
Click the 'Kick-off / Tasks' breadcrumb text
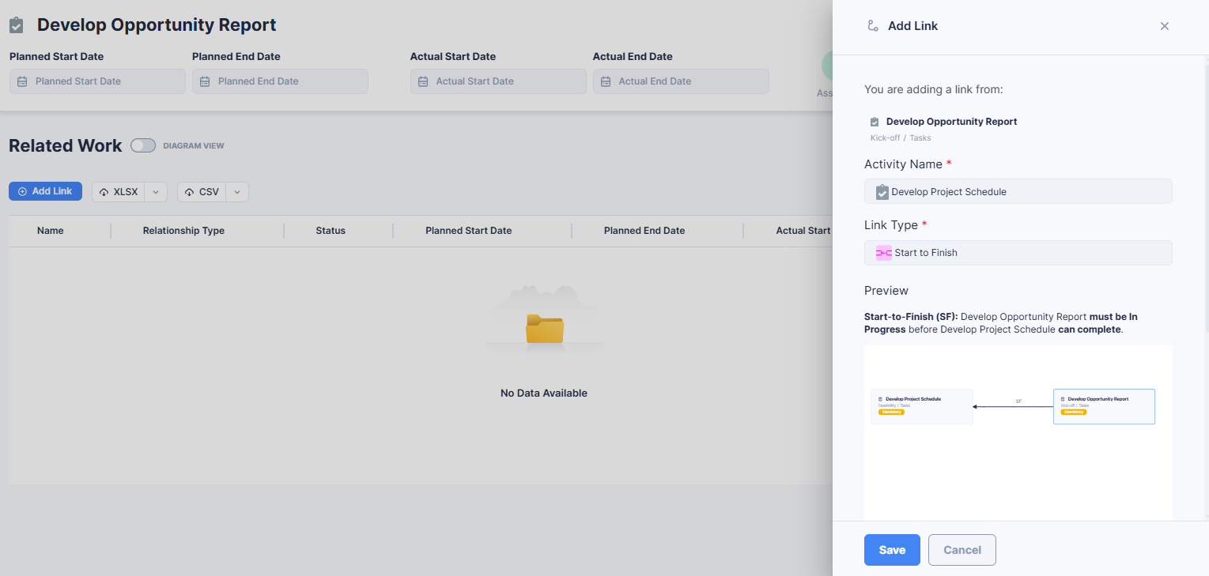click(x=901, y=138)
